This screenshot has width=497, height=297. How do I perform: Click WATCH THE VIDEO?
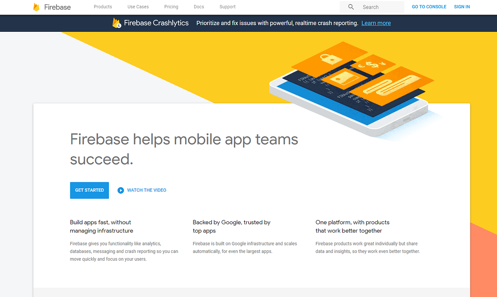pos(147,190)
